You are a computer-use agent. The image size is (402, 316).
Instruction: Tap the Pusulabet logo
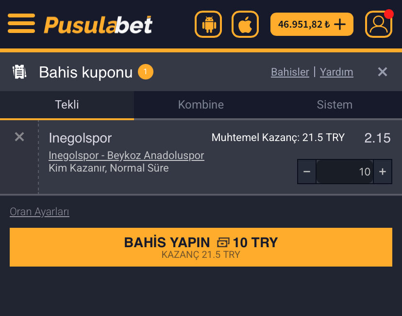point(98,25)
